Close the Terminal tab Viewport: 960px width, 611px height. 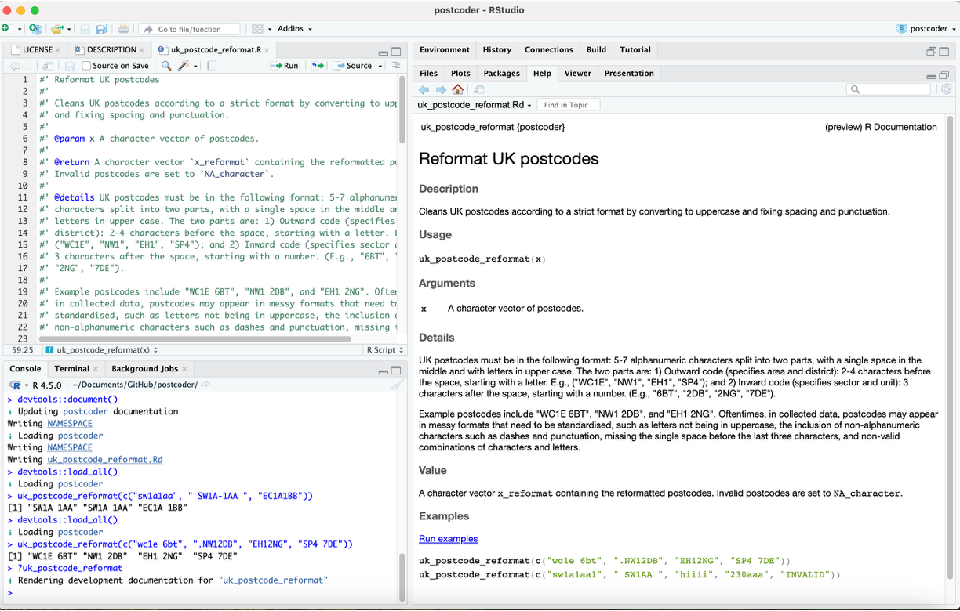tap(96, 369)
